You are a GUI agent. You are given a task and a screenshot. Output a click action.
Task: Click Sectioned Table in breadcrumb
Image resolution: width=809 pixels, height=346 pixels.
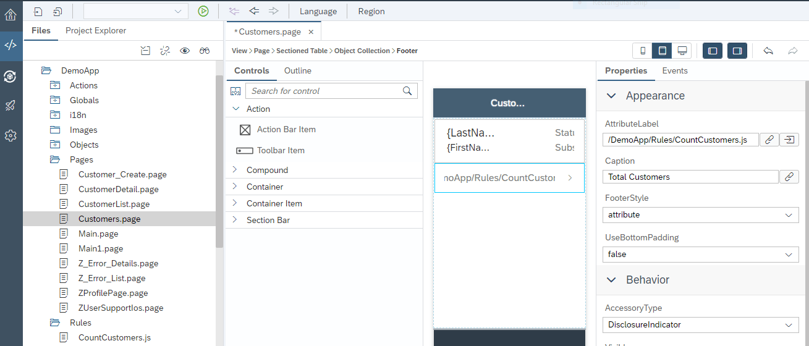[302, 51]
